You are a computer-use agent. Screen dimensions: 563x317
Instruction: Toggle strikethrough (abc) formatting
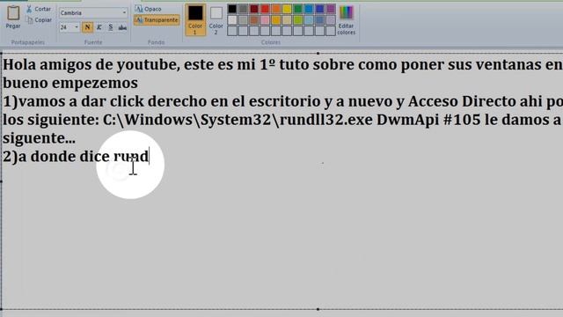click(x=122, y=27)
